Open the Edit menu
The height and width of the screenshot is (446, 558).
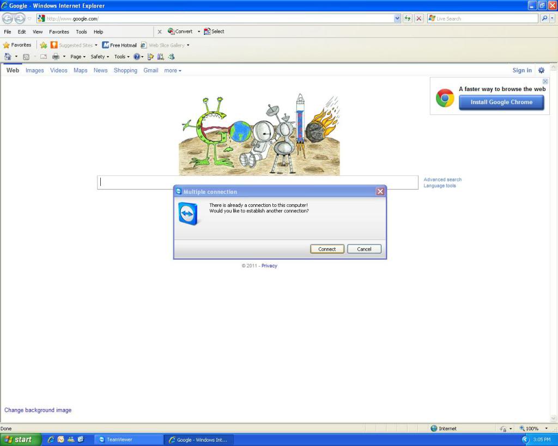pyautogui.click(x=22, y=32)
